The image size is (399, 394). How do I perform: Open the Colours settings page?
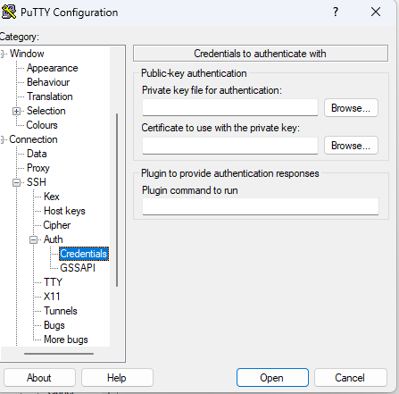point(42,125)
